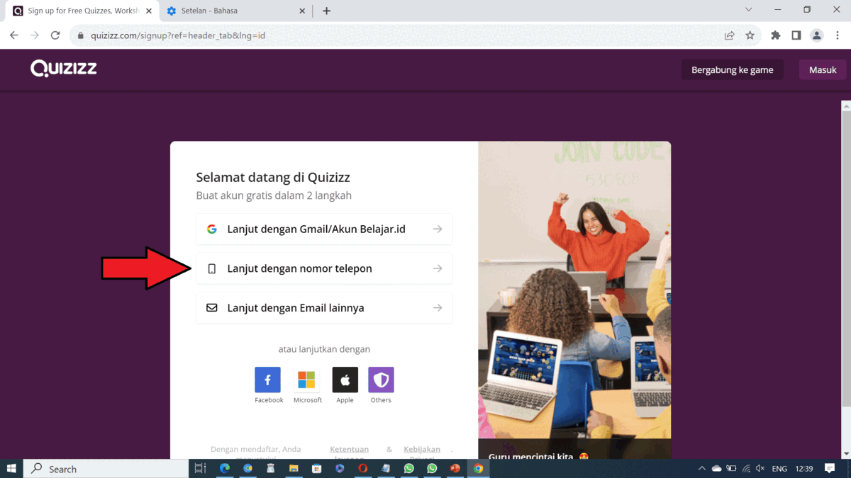Close the Setelan - Bahasa tab

click(x=303, y=11)
